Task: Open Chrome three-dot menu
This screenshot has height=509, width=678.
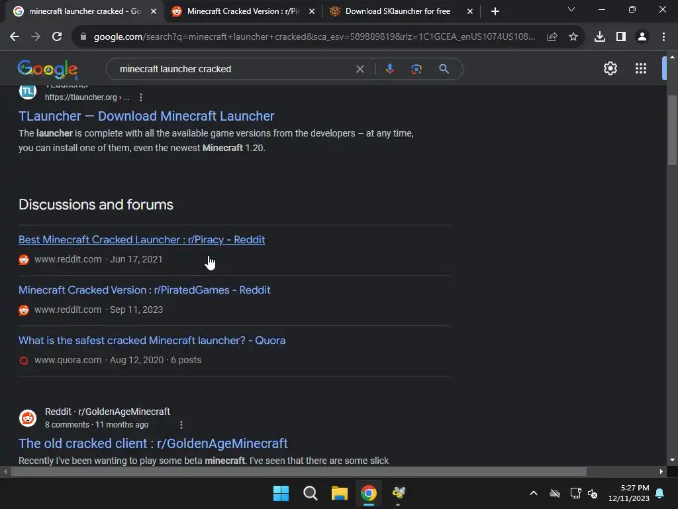Action: (663, 37)
